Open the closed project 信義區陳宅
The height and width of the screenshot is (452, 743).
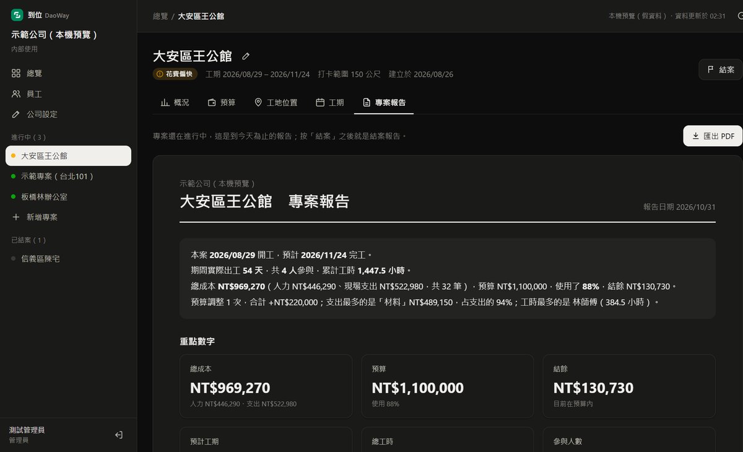click(x=68, y=259)
